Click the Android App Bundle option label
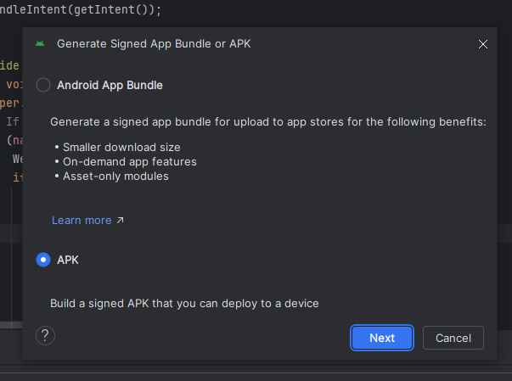 point(110,85)
